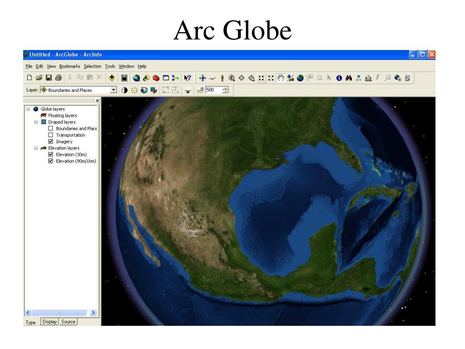Click the Navigation Mode globe/surface icon
The width and height of the screenshot is (465, 349).
click(x=290, y=78)
